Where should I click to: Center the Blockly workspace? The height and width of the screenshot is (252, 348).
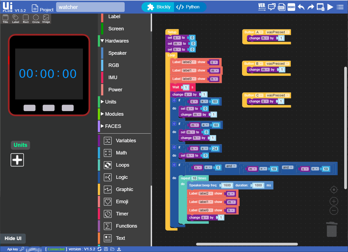(334, 190)
